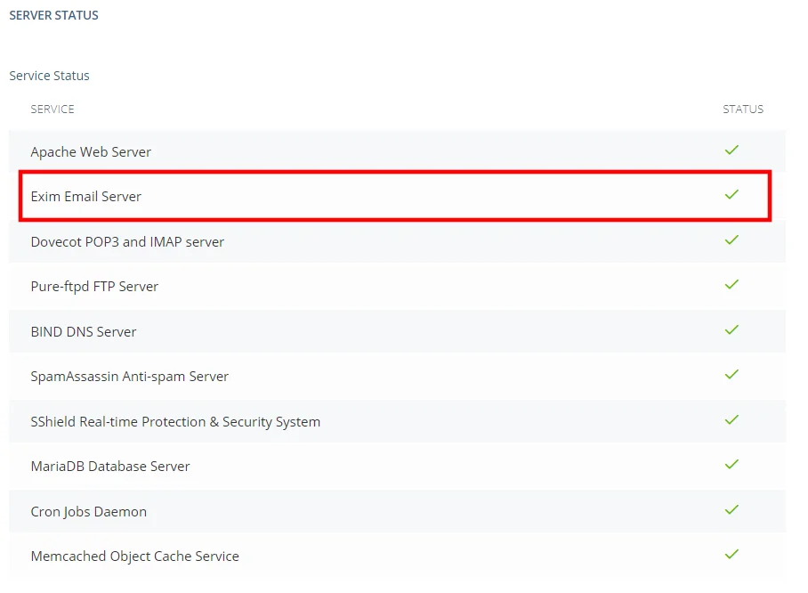
Task: Click the Dovecot POP3 status checkmark
Action: coord(731,240)
